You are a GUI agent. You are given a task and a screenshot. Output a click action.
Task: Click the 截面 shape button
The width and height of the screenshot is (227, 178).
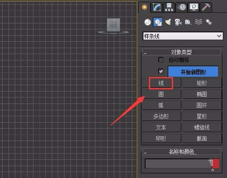202,138
